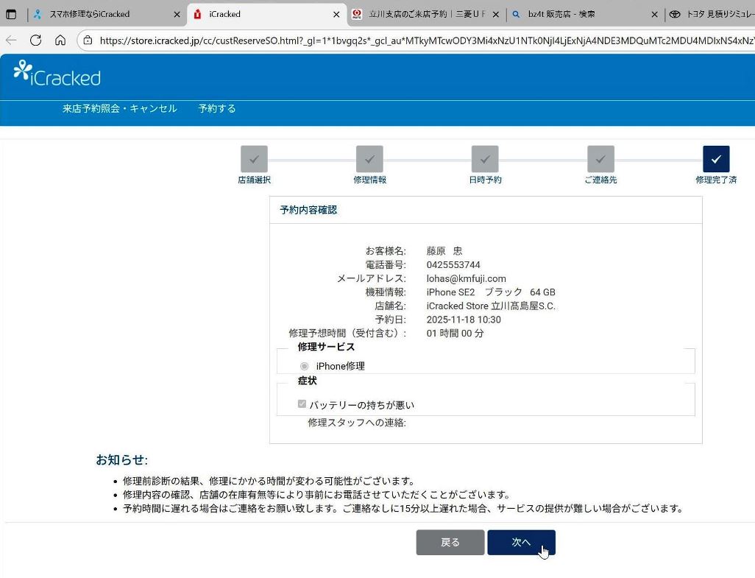Click the 症状 section label

coord(307,381)
